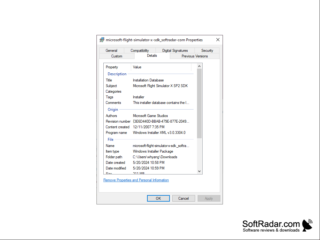
Task: Click the Categories property row
Action: (x=149, y=91)
